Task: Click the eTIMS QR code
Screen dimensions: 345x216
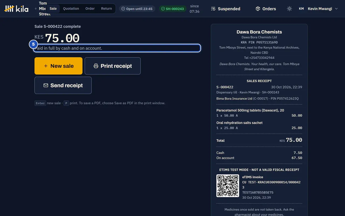Action: point(228,186)
